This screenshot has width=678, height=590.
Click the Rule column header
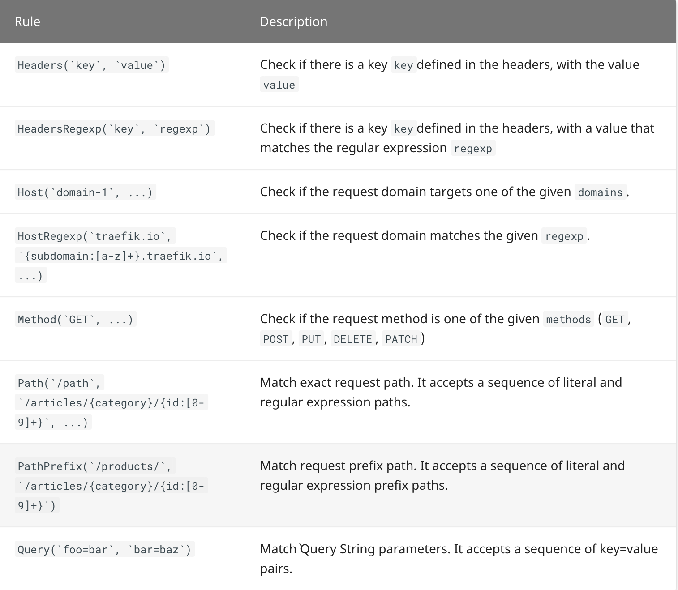click(x=27, y=21)
